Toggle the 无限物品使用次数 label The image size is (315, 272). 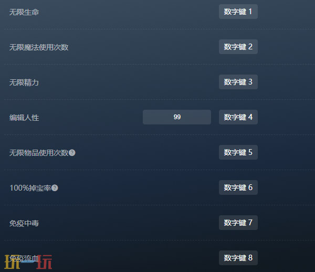(39, 153)
